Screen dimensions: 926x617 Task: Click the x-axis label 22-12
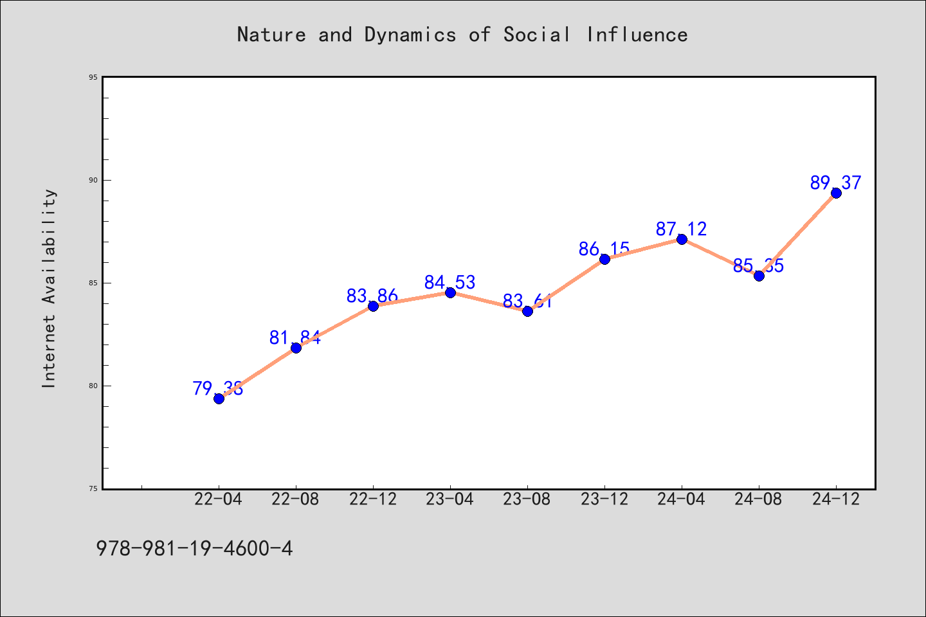point(373,499)
